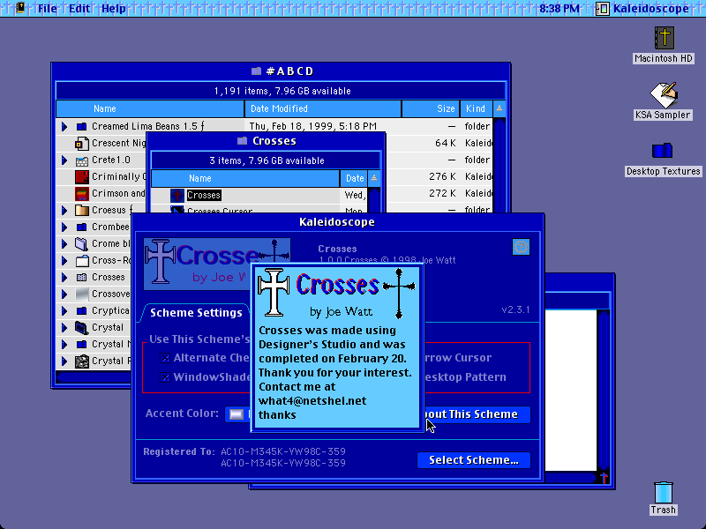Select the Crossover folder icon

[81, 294]
